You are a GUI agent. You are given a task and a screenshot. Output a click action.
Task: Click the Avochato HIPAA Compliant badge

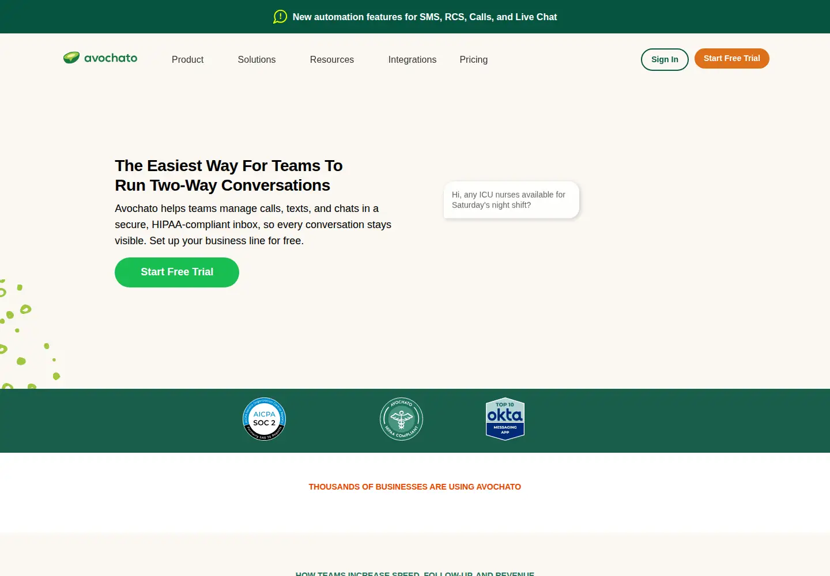pyautogui.click(x=402, y=419)
